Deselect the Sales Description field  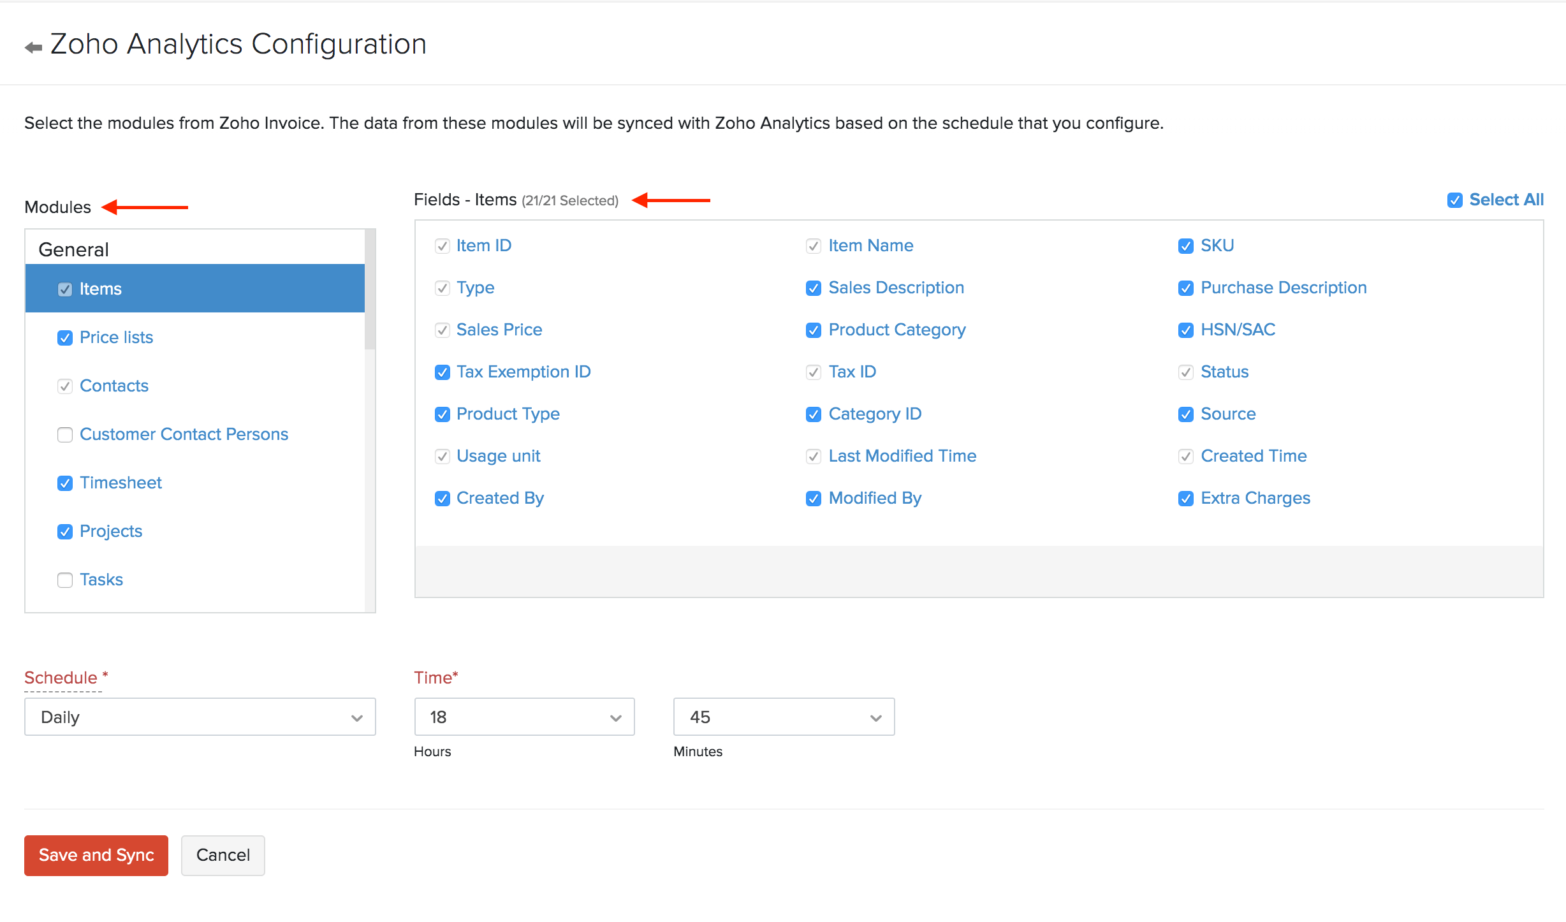813,288
